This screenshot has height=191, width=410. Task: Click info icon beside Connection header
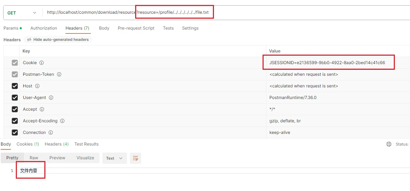(51, 133)
